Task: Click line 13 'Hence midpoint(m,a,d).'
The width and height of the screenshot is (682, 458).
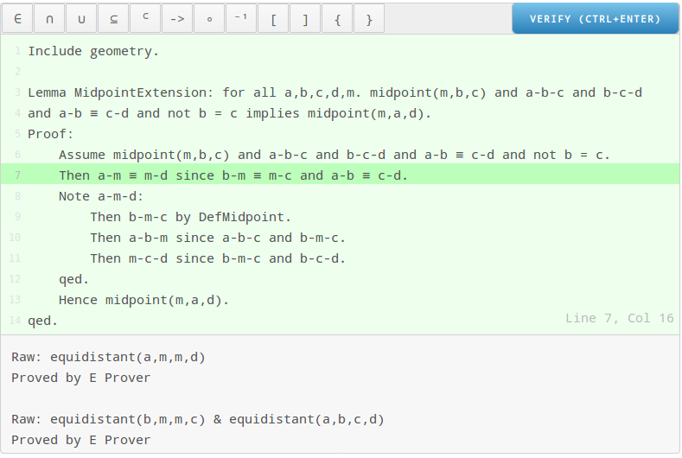Action: [143, 300]
